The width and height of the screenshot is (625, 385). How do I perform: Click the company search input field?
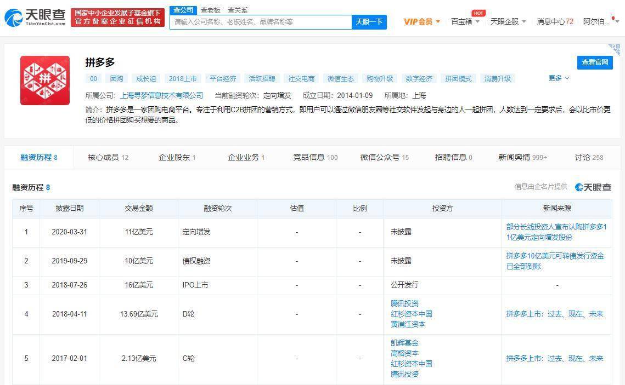click(x=261, y=22)
